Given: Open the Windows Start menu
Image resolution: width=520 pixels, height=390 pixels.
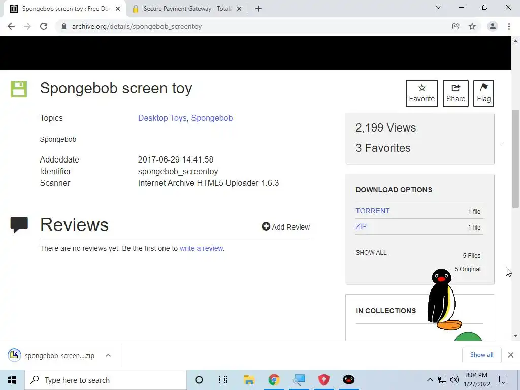Looking at the screenshot, I should tap(12, 380).
